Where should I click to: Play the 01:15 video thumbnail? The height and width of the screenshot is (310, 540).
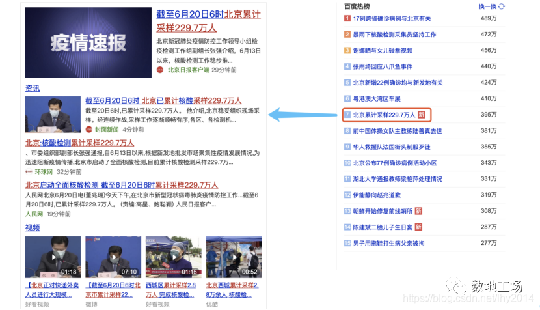click(x=173, y=257)
